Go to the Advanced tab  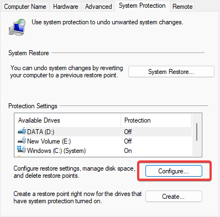pos(98,7)
